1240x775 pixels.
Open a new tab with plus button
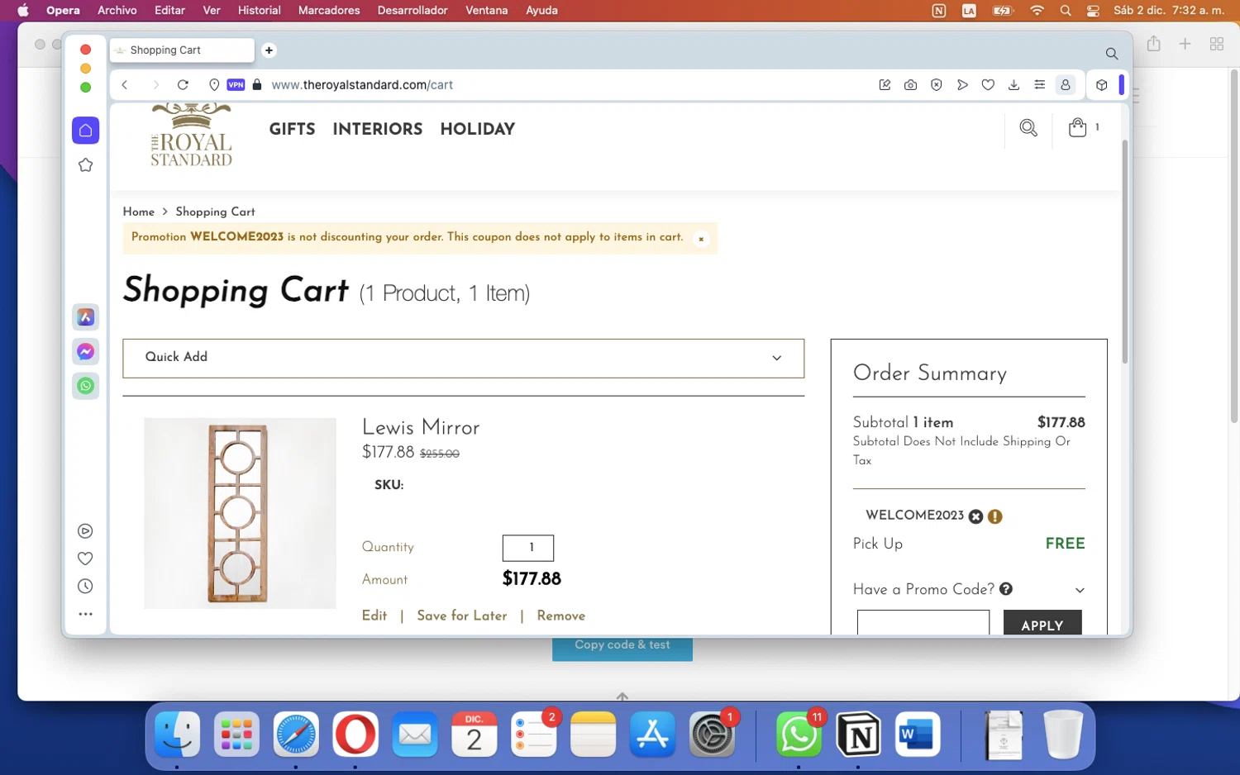269,50
